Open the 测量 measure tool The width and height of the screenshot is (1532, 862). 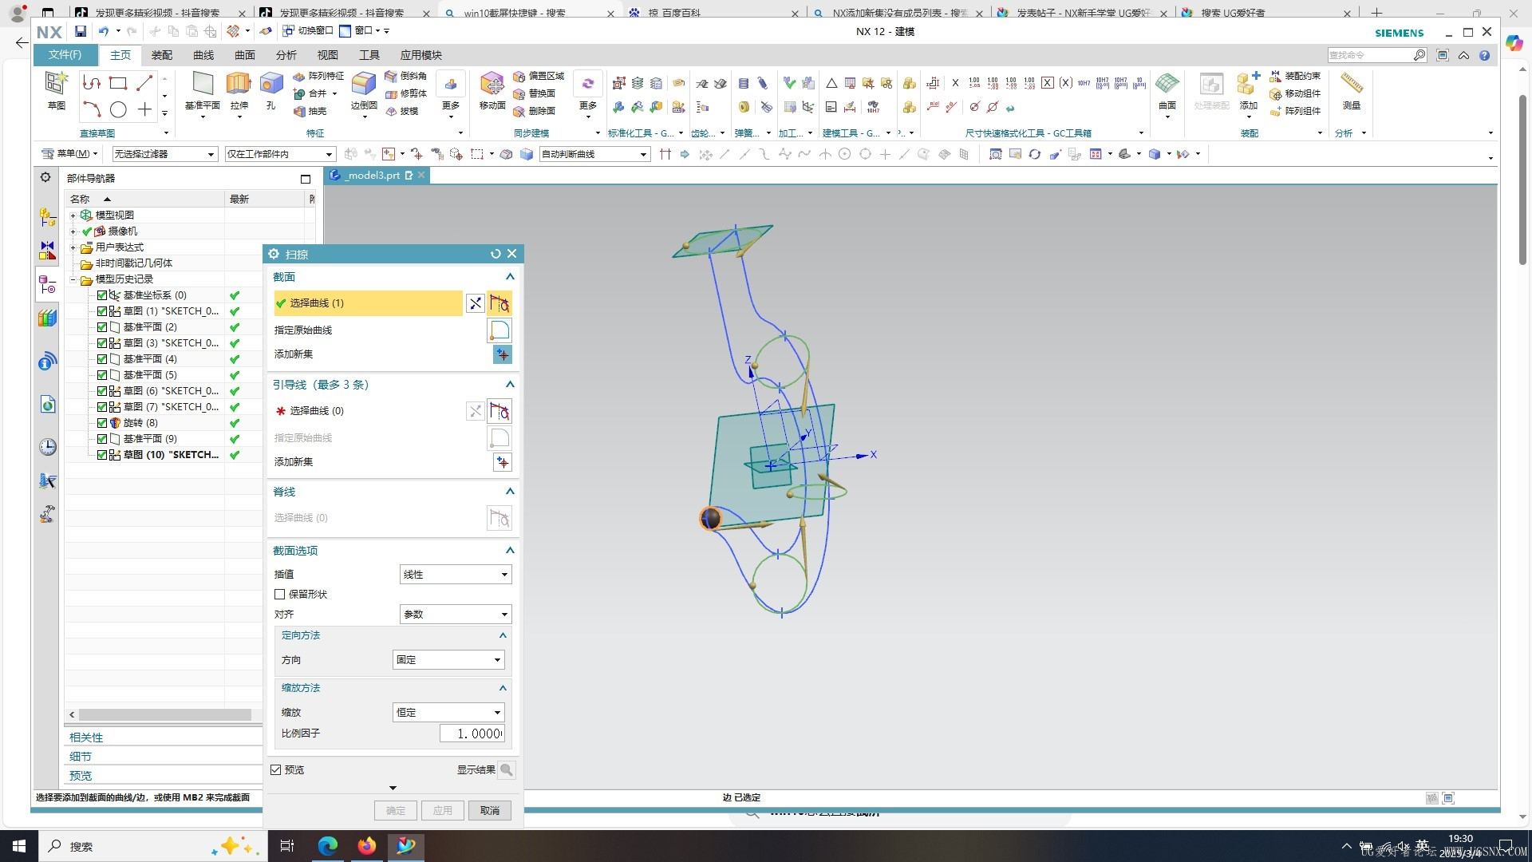coord(1352,89)
